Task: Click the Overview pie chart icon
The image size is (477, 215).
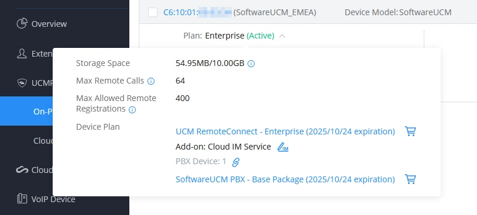Action: pyautogui.click(x=22, y=23)
